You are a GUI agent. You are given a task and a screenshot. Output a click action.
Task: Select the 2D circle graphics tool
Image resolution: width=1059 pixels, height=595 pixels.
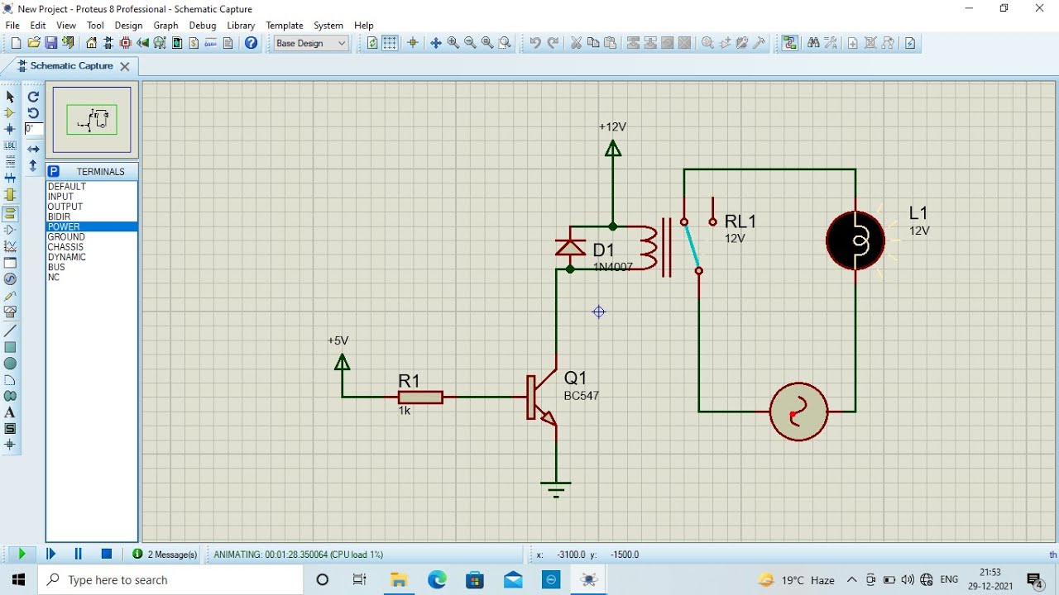tap(10, 364)
